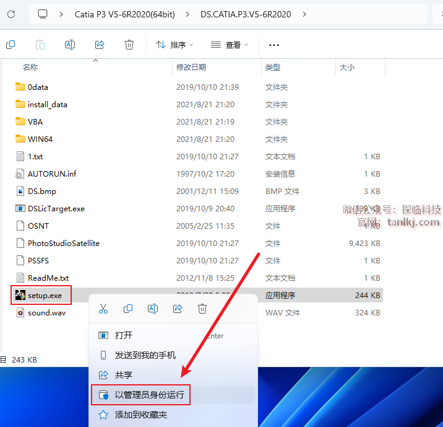The image size is (443, 427).
Task: Click the ReadMe.txt document icon
Action: [x=20, y=278]
